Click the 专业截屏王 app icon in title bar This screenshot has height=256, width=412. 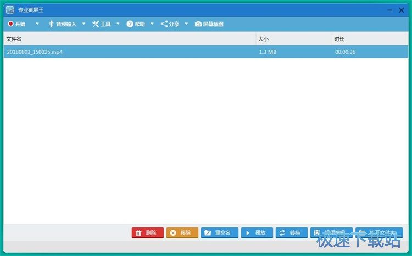[x=10, y=10]
